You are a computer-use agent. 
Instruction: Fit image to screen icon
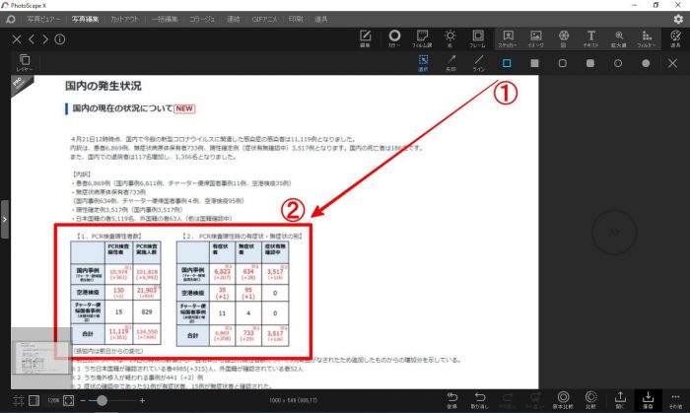pos(69,401)
